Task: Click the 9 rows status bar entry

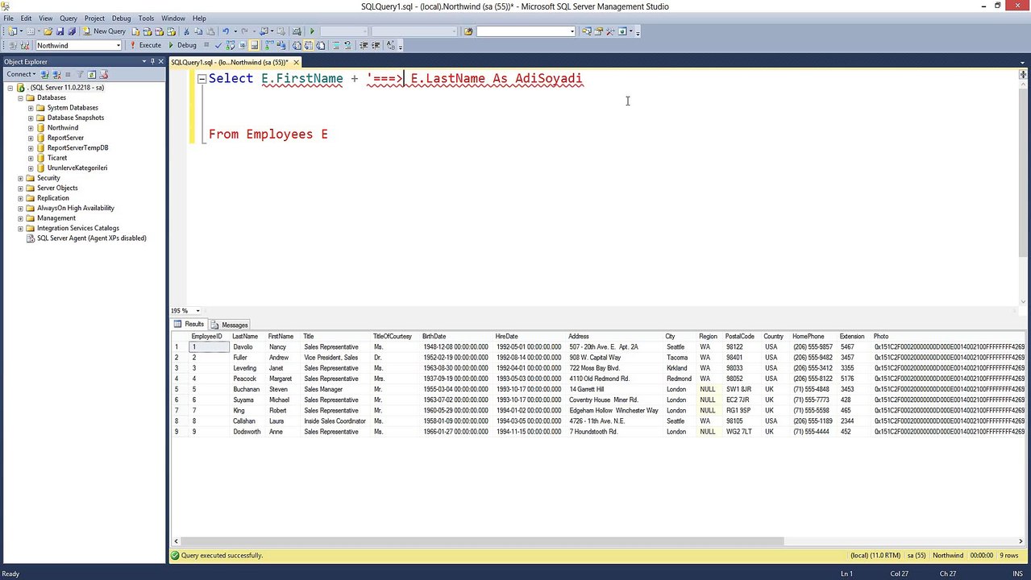Action: coord(1009,555)
